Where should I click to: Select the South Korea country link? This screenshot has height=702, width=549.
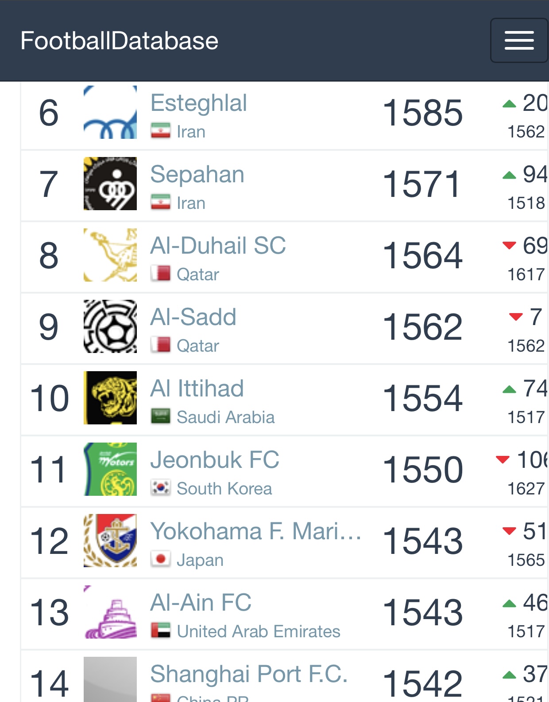pos(224,489)
